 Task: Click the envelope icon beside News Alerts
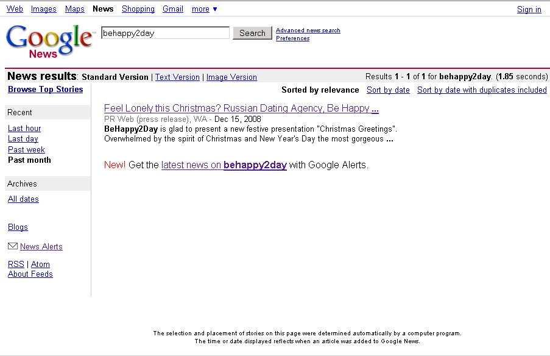[x=13, y=246]
